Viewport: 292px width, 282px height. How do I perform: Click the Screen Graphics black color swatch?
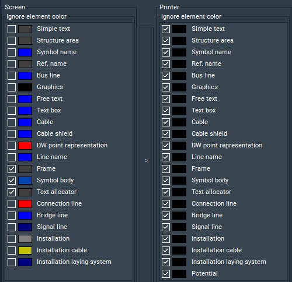[x=25, y=87]
